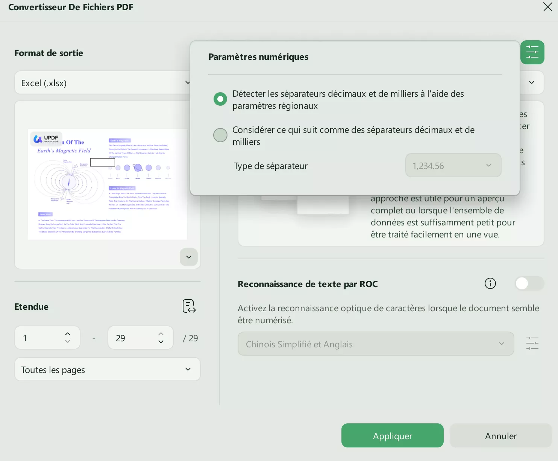Viewport: 558px width, 461px height.
Task: View OCR info via the info icon
Action: (x=490, y=283)
